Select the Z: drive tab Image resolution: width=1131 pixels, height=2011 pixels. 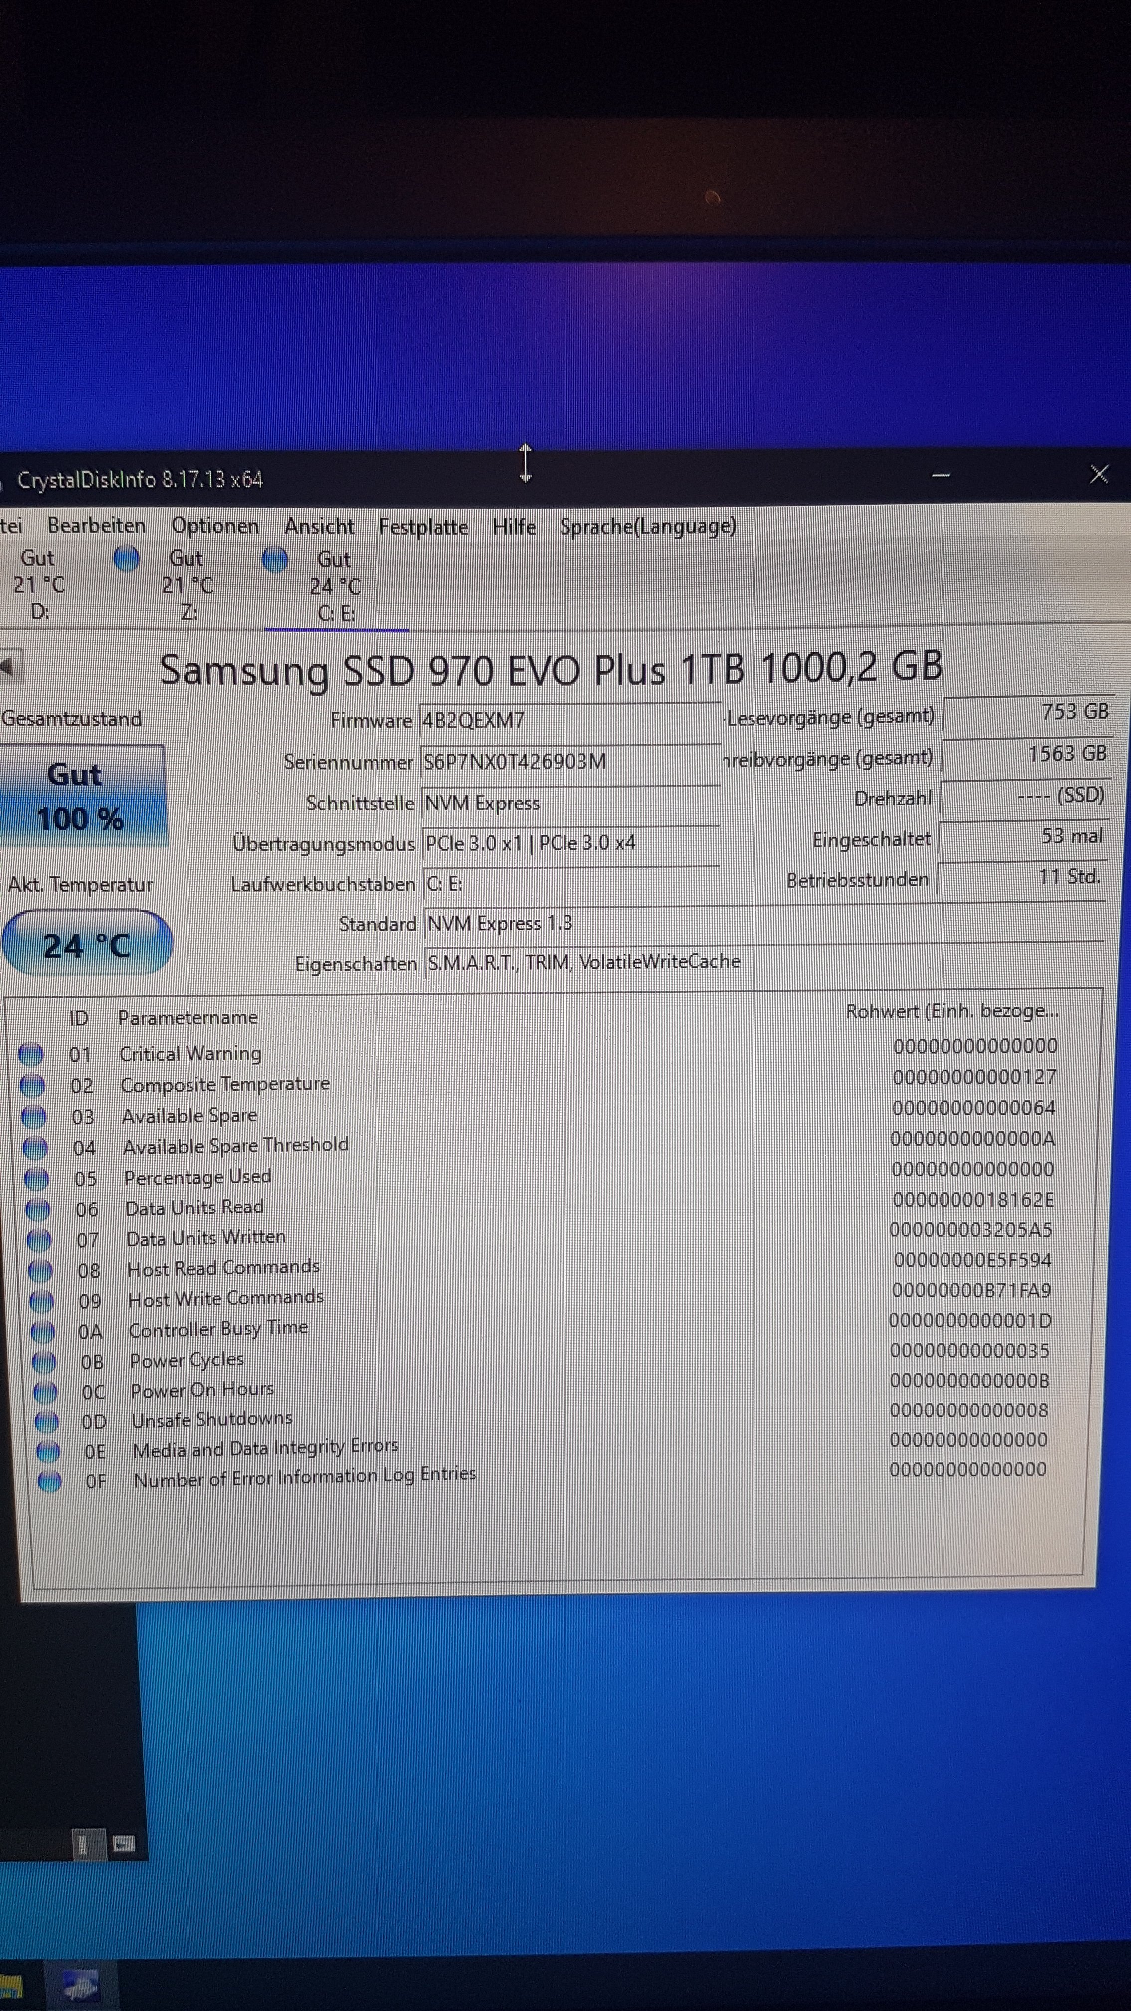(187, 586)
